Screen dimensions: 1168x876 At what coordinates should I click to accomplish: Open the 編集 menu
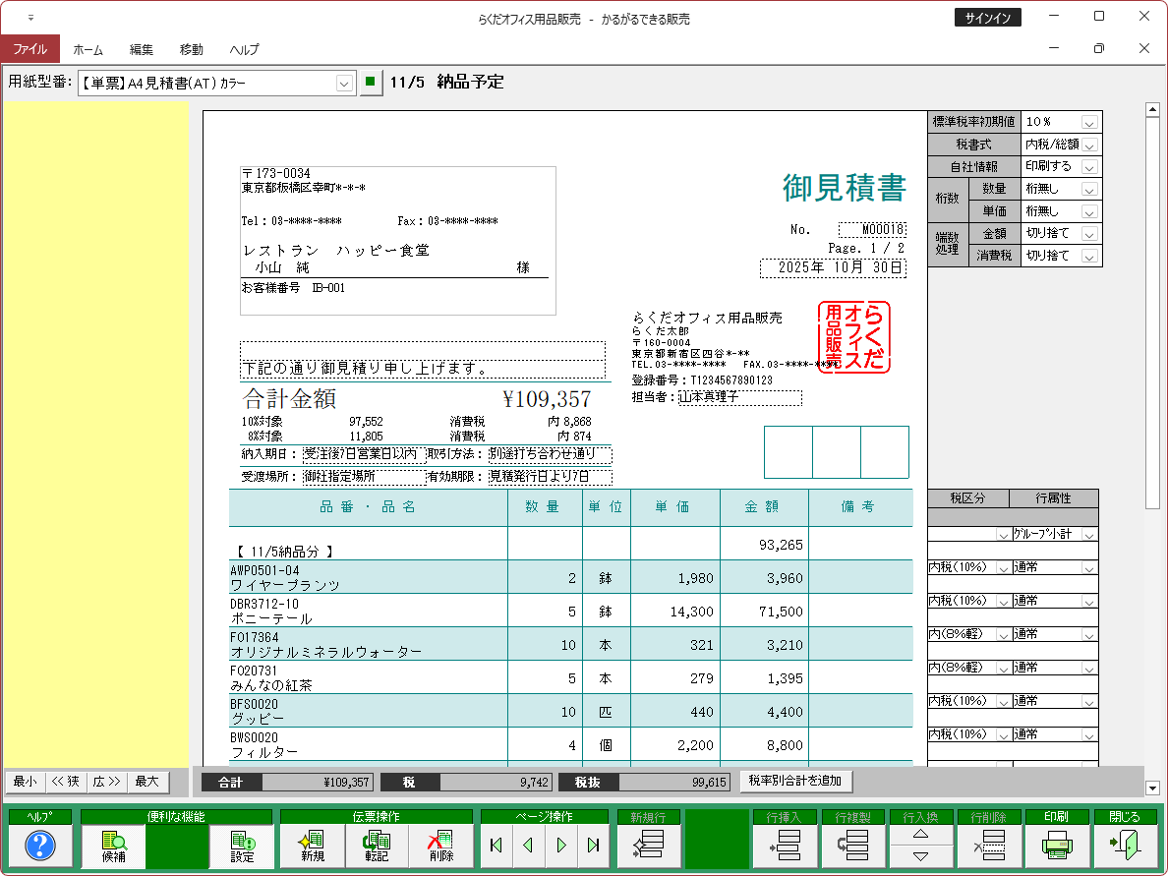(142, 49)
